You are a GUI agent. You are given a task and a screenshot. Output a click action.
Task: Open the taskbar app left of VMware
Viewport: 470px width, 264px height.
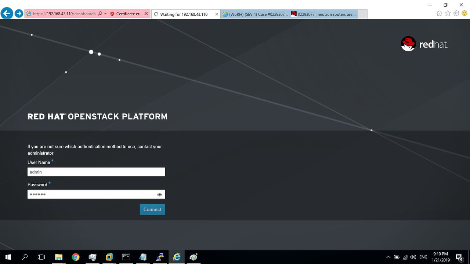pos(92,257)
